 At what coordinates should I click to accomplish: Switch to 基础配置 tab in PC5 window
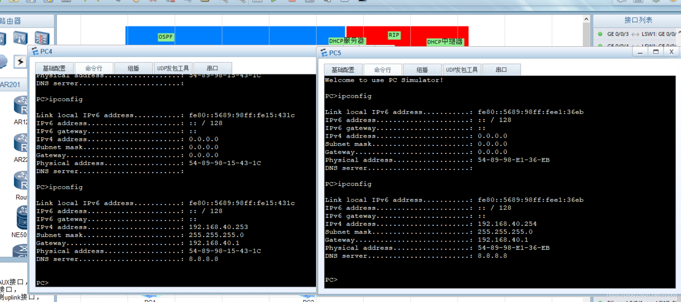(343, 70)
